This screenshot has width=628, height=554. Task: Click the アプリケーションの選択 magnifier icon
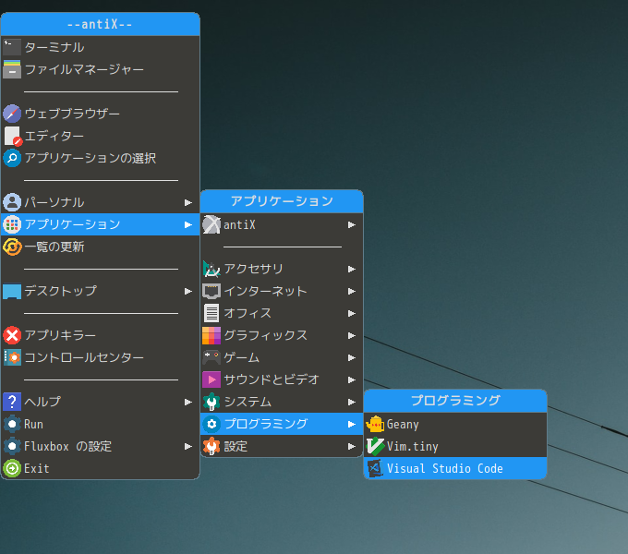pyautogui.click(x=12, y=158)
